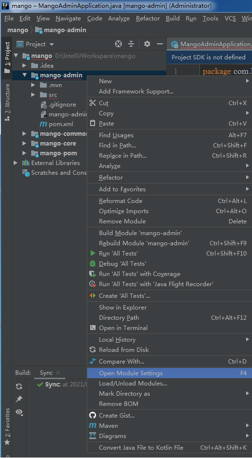
Task: Click the pin tab icon in Build panel
Action: coord(19,399)
